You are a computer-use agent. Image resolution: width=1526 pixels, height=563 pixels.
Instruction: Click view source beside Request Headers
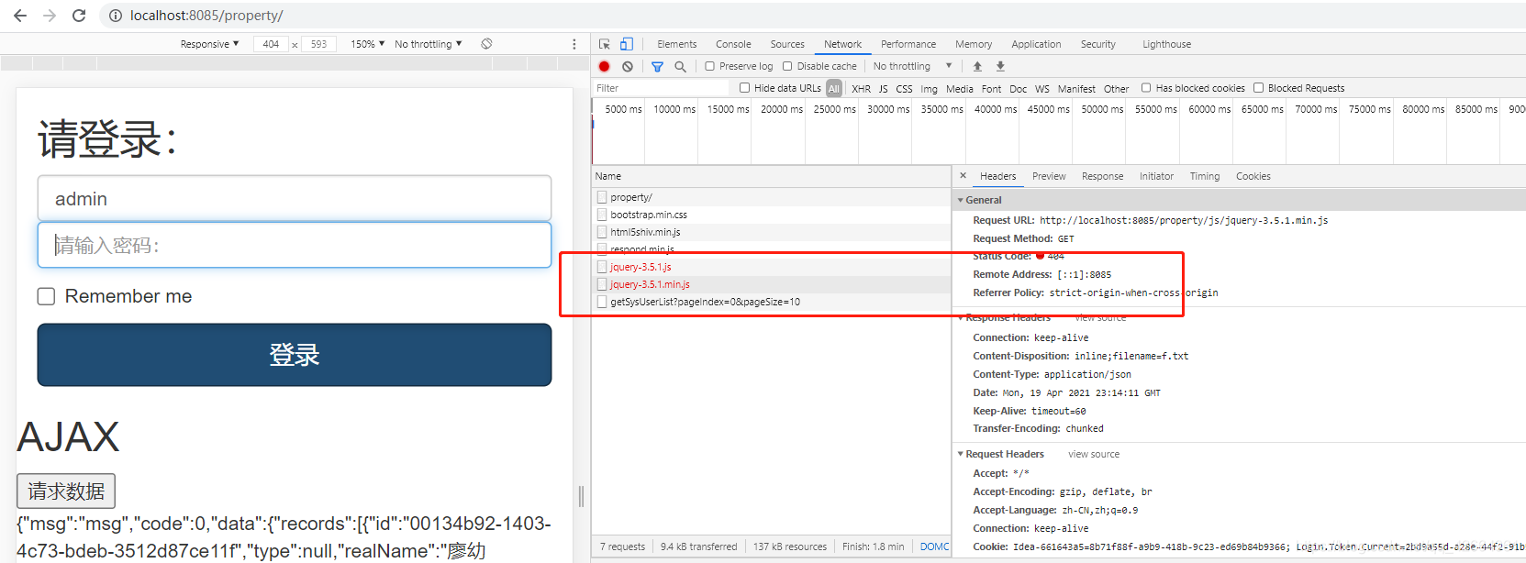click(x=1094, y=454)
